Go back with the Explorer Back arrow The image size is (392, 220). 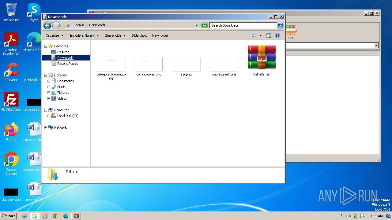click(47, 25)
